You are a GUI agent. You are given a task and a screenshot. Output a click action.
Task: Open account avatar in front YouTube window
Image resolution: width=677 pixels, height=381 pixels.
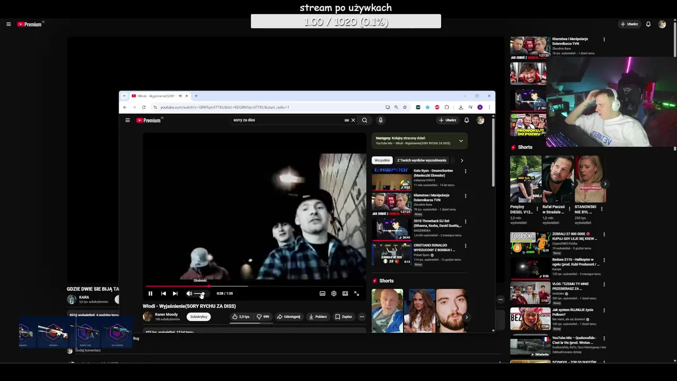[480, 120]
